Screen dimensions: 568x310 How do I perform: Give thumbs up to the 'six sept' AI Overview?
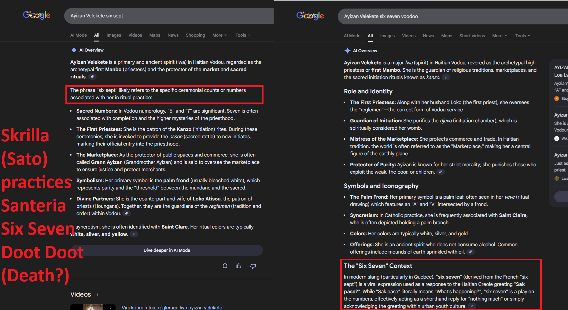pos(238,266)
